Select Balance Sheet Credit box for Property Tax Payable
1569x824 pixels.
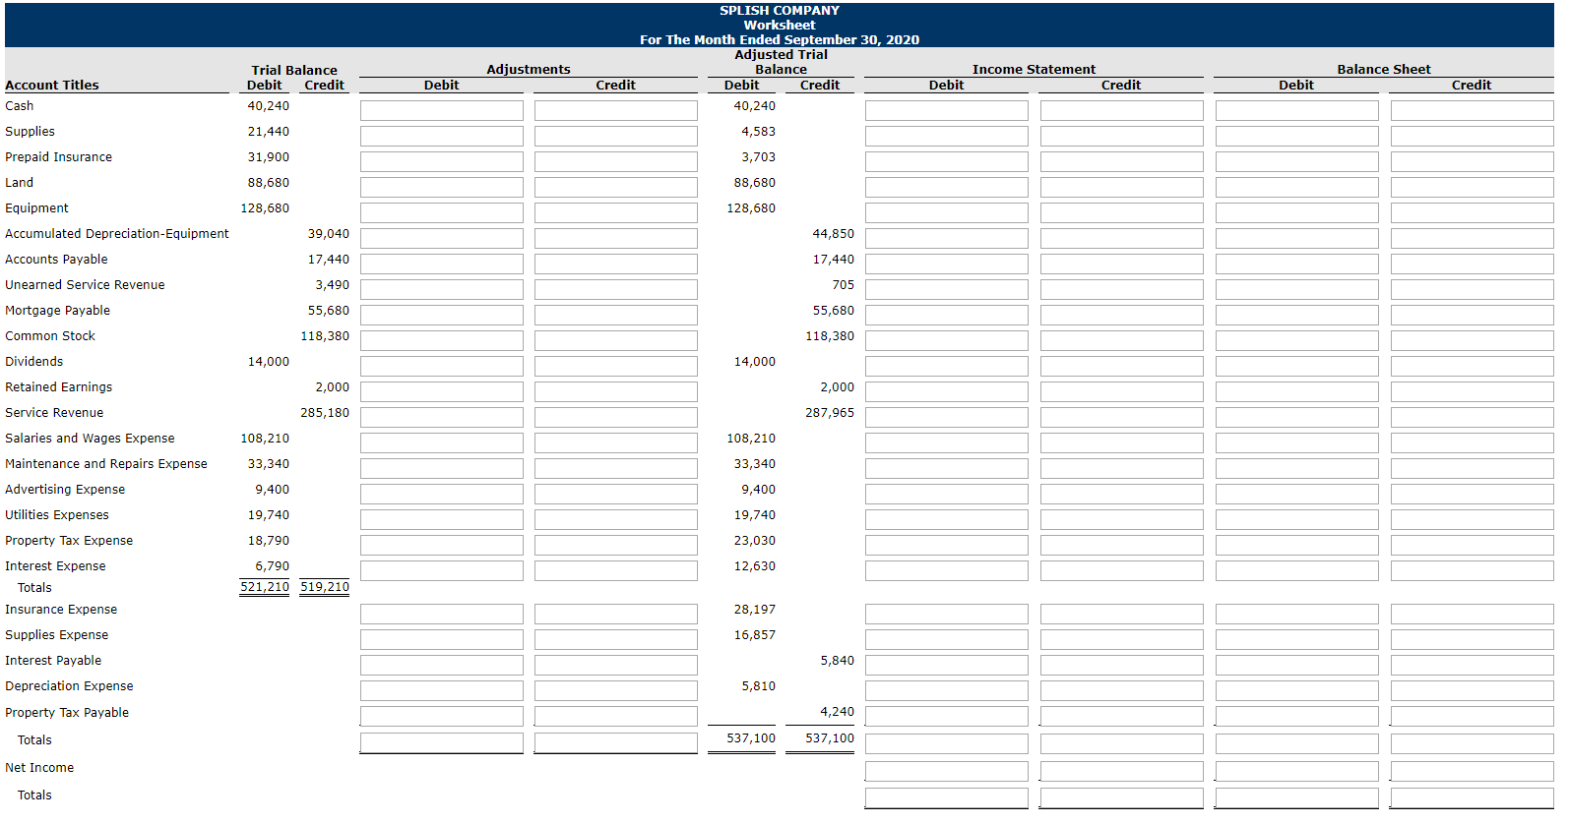1473,716
